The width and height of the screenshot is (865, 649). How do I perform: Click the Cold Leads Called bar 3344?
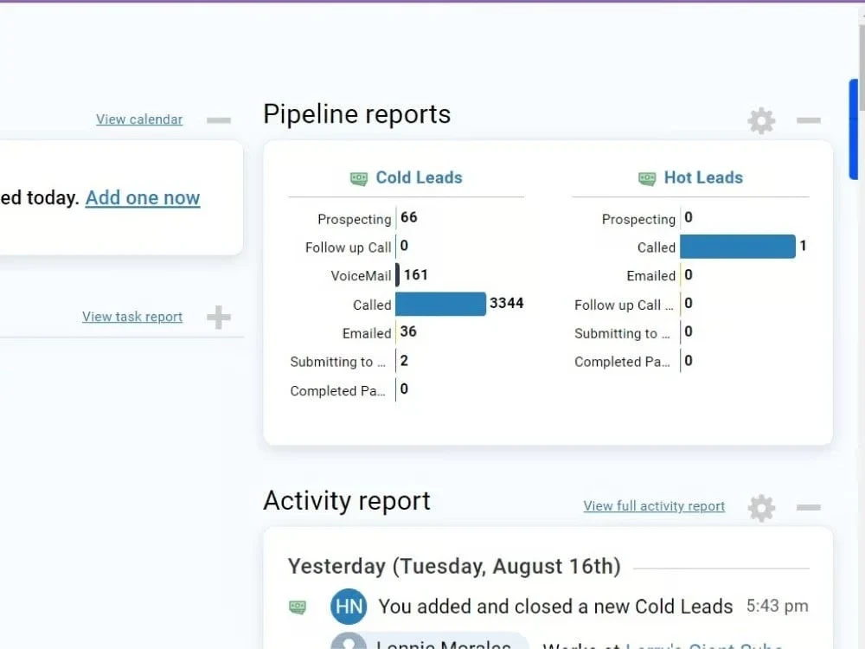(x=441, y=304)
